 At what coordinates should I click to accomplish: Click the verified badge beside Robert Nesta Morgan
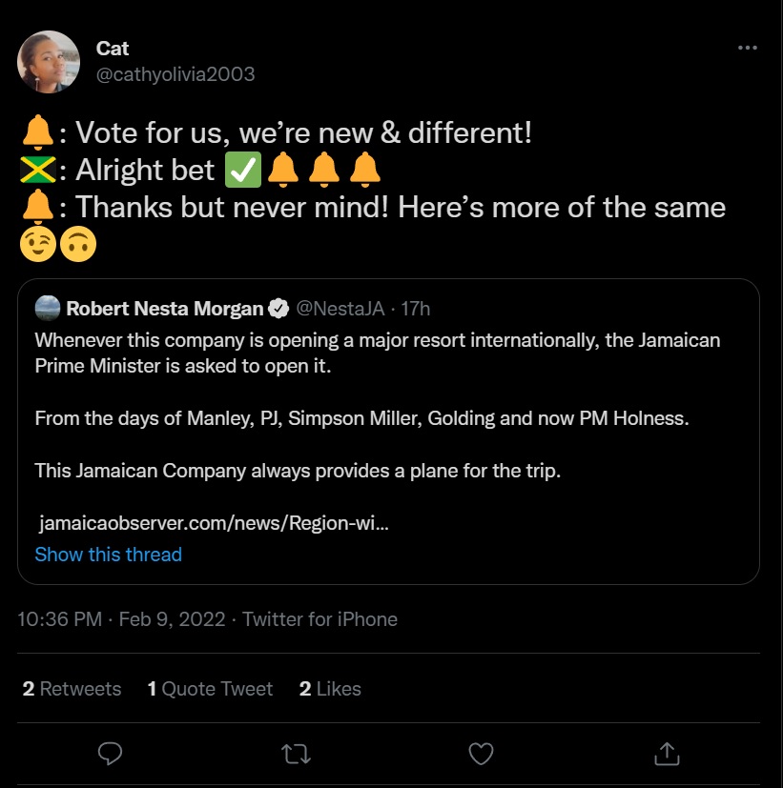tap(278, 308)
